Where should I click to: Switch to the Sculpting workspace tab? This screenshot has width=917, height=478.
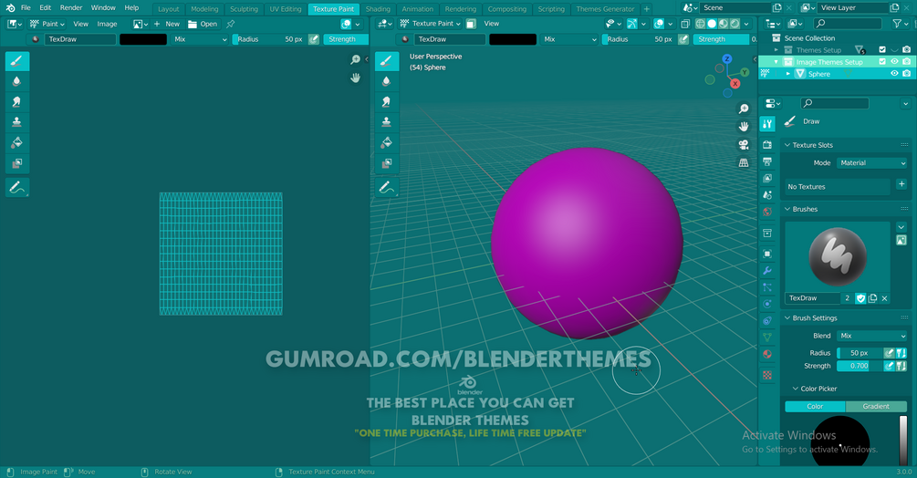click(244, 9)
